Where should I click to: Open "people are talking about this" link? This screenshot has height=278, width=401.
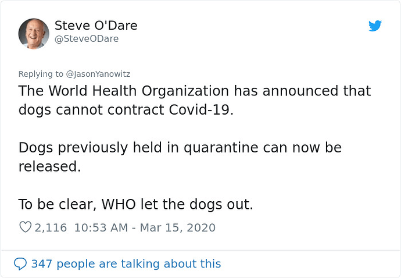point(139,264)
